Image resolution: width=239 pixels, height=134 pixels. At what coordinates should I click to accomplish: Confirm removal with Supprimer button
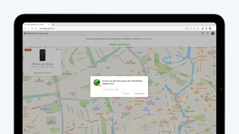[139, 93]
